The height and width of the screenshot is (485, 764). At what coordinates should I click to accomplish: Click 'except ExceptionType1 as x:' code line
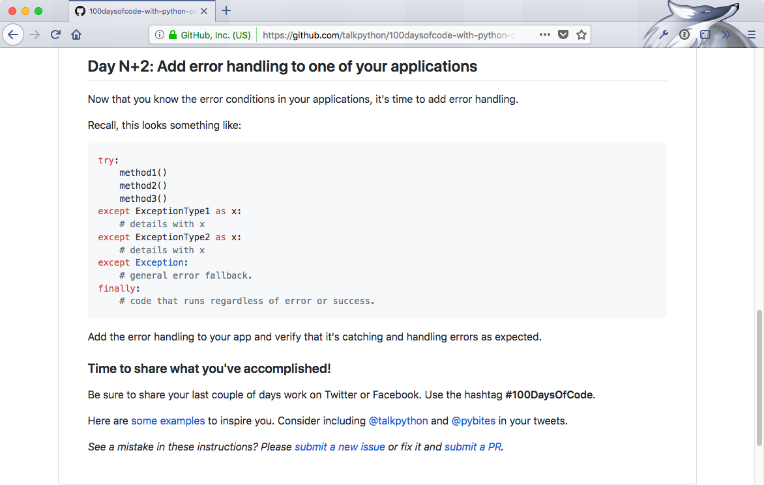click(x=169, y=211)
